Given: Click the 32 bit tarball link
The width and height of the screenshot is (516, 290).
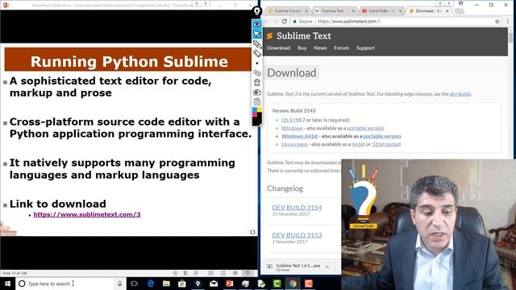Looking at the screenshot, I should point(386,144).
